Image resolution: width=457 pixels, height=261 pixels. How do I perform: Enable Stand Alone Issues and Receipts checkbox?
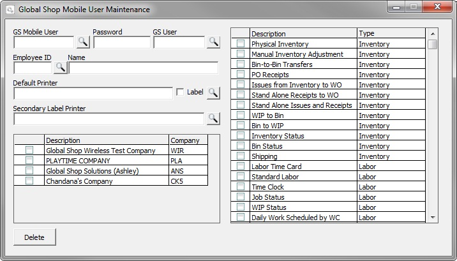click(x=241, y=105)
